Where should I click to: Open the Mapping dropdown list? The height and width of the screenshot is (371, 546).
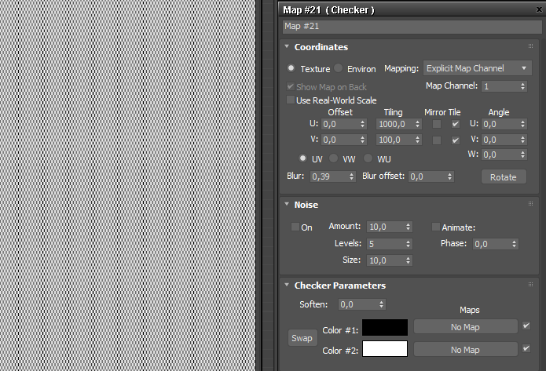click(478, 68)
